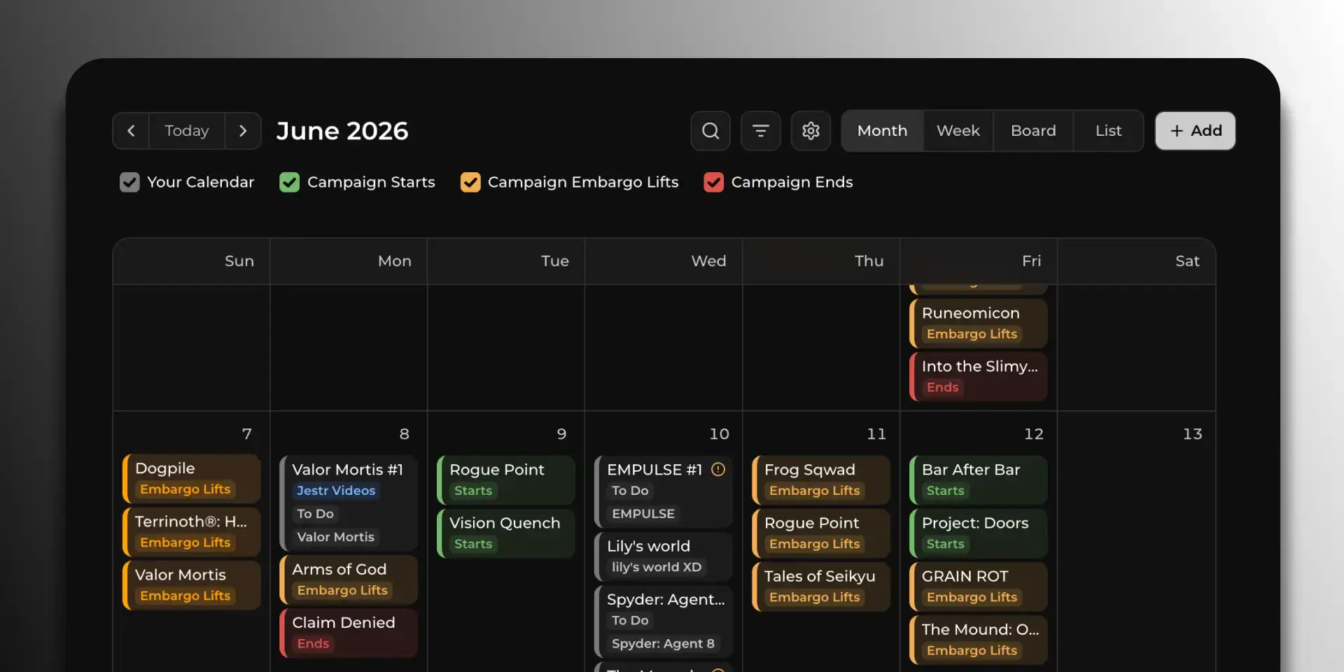Image resolution: width=1344 pixels, height=672 pixels.
Task: Open The Mound: O... embargo event
Action: click(978, 640)
